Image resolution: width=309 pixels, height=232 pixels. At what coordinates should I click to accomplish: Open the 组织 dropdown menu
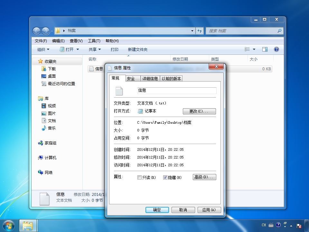(x=43, y=49)
